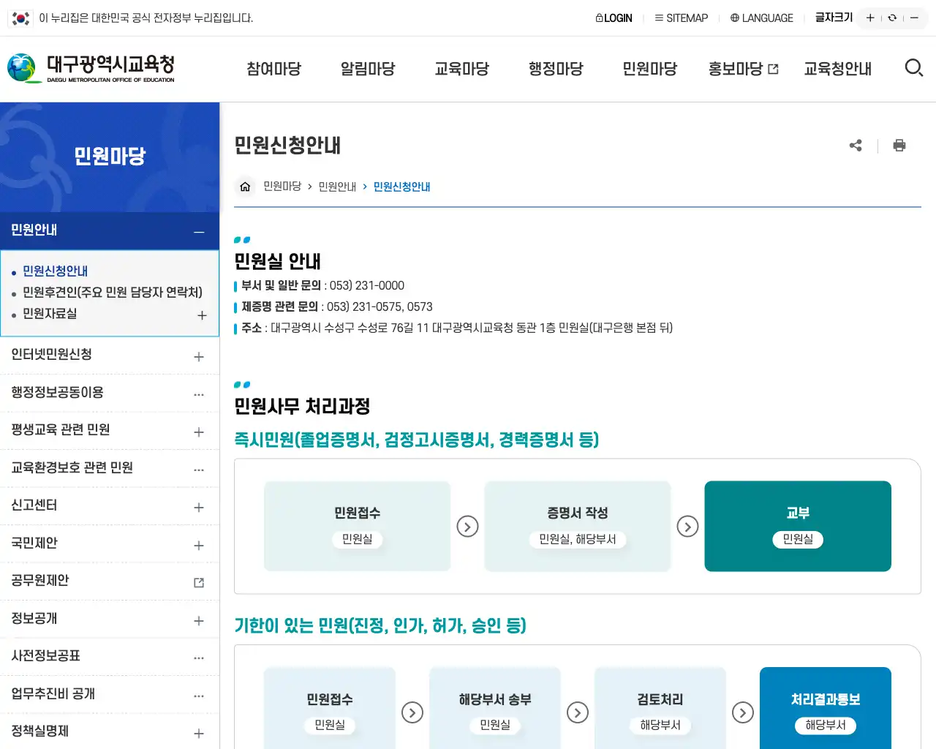Open the 행정마당 menu
The image size is (936, 749).
(556, 68)
